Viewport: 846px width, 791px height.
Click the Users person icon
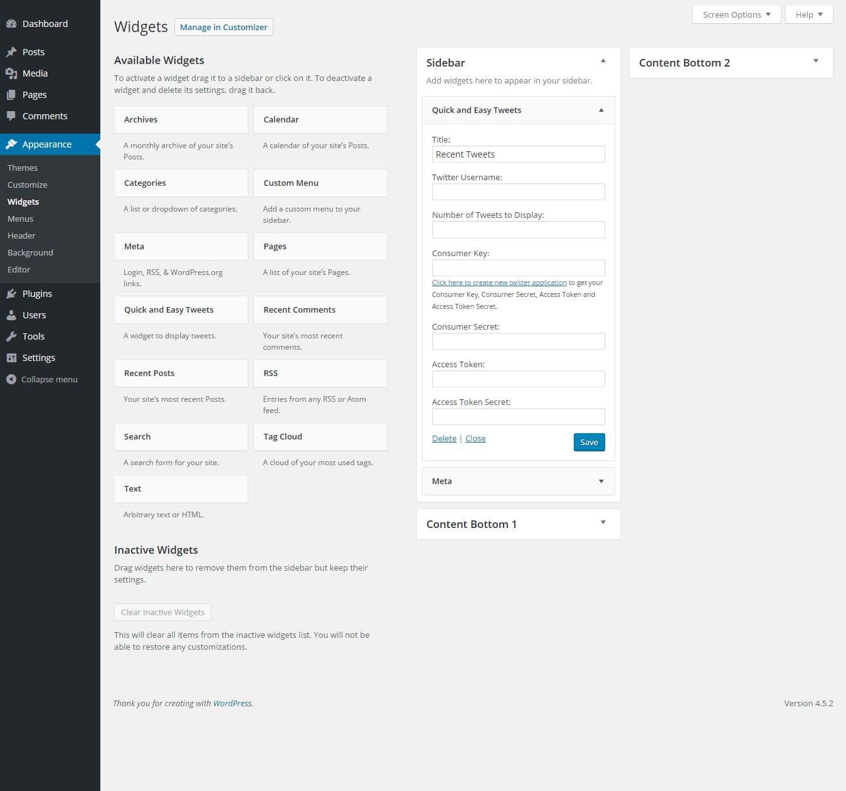pyautogui.click(x=11, y=315)
